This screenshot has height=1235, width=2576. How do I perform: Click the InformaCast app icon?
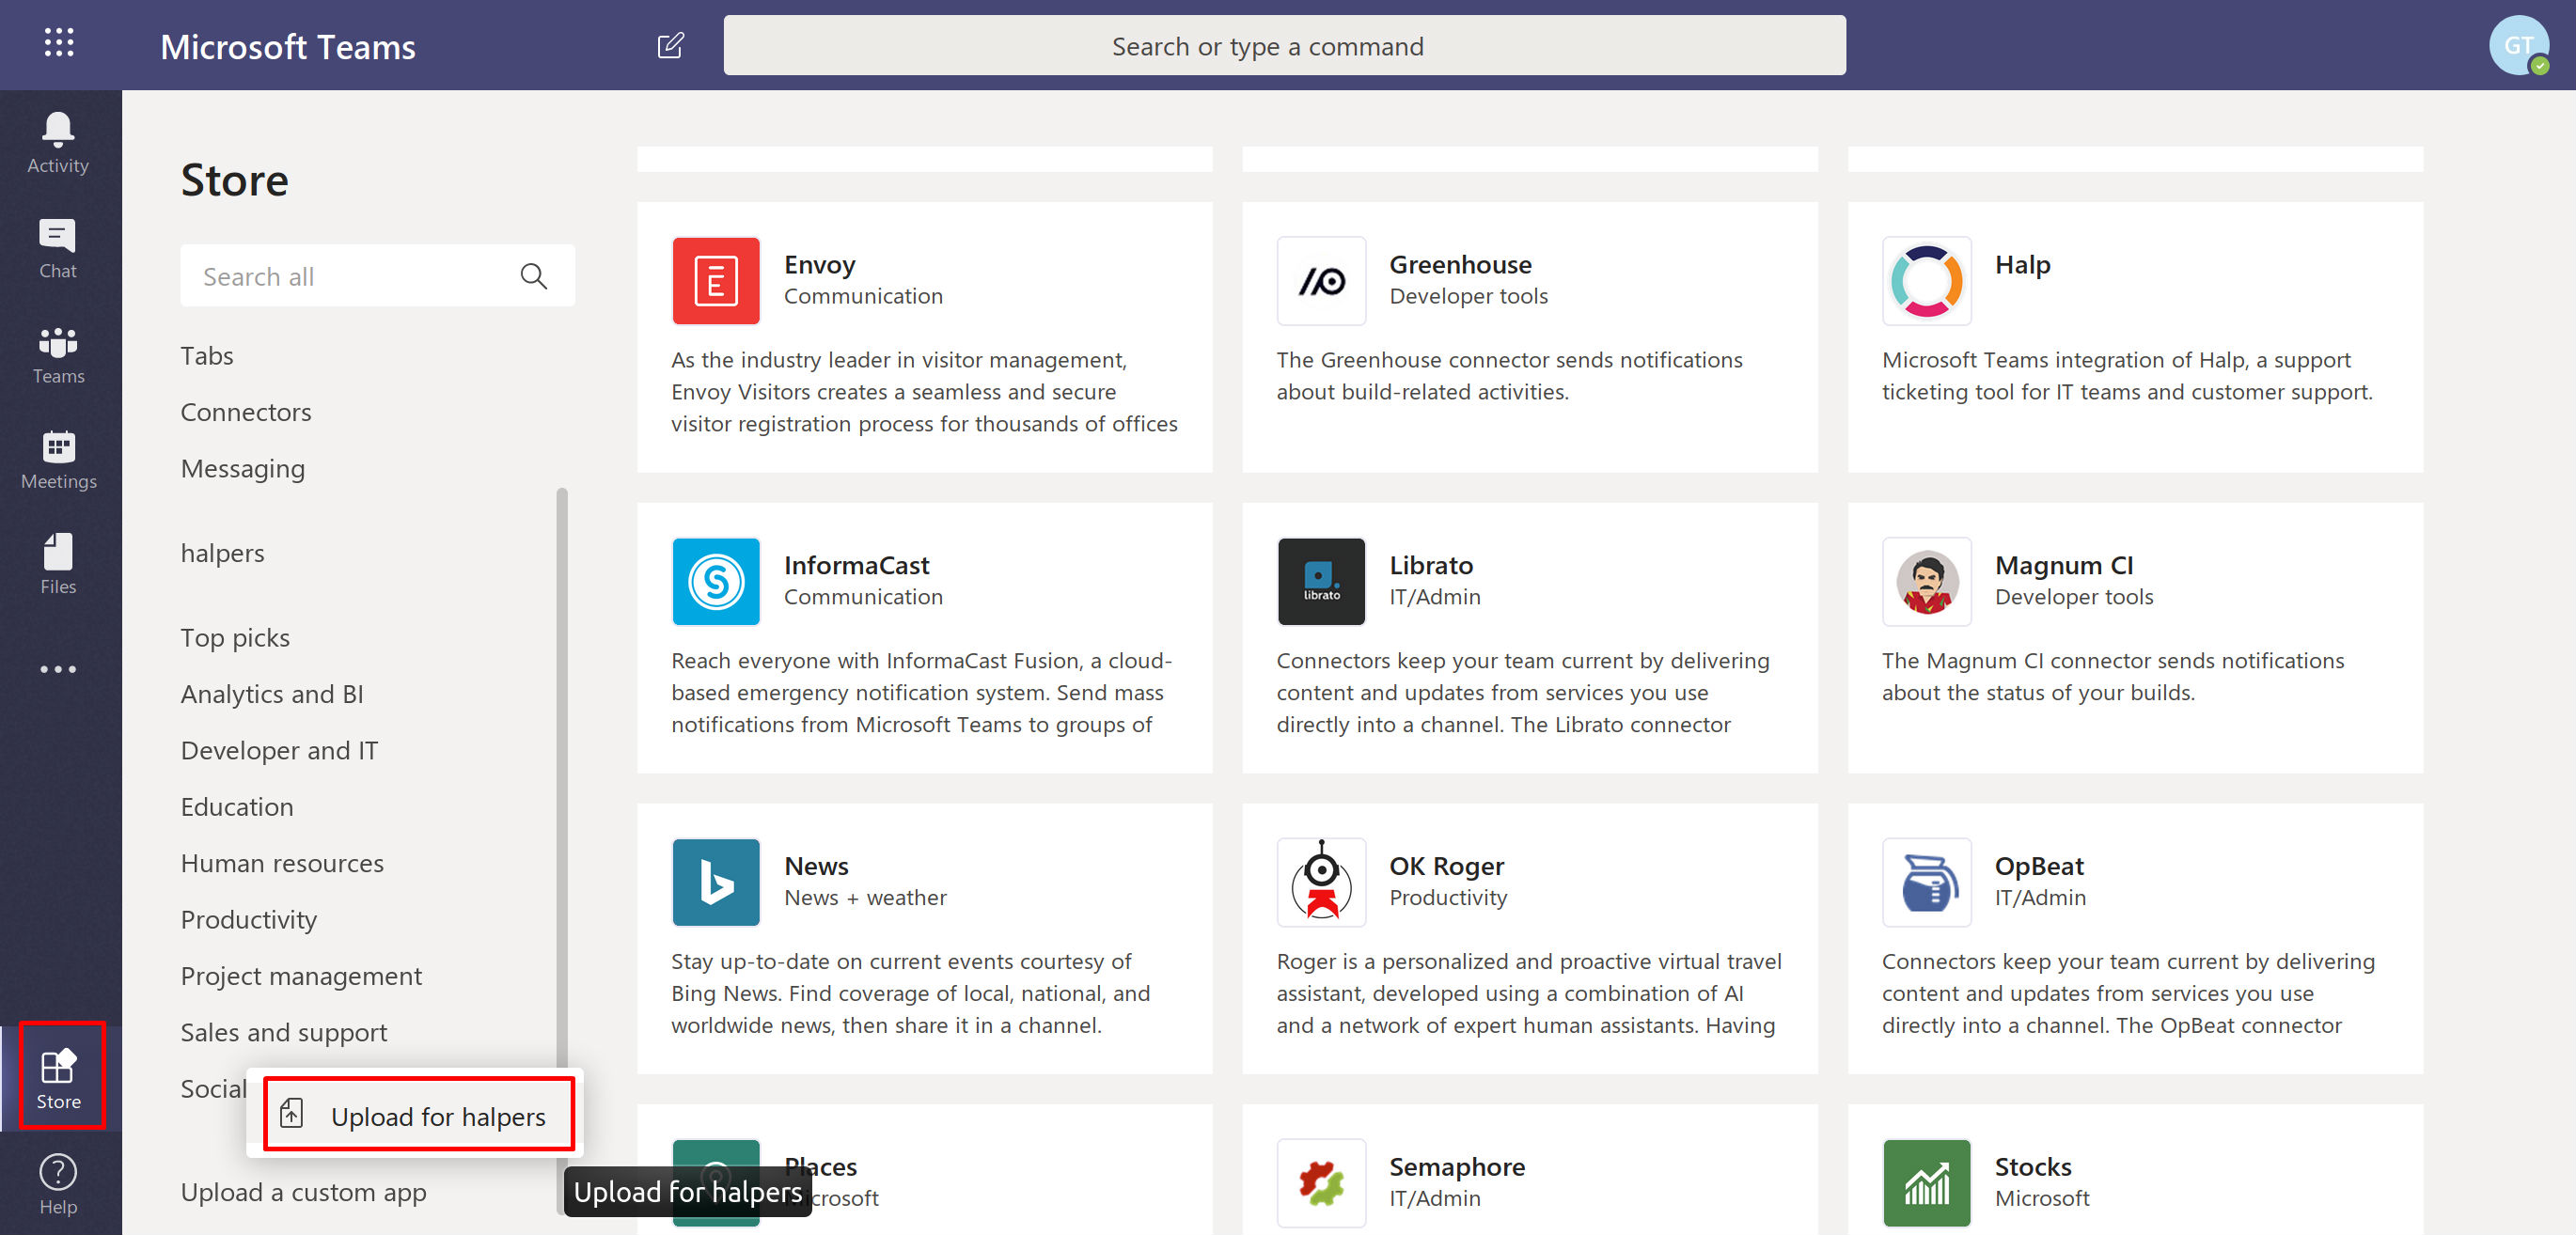[716, 582]
